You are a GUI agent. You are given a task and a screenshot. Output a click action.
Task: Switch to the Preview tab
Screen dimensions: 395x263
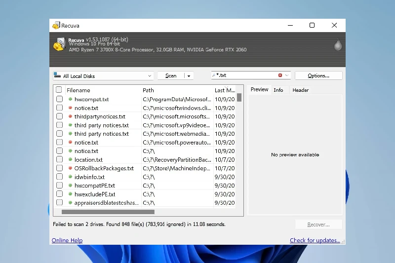pyautogui.click(x=259, y=90)
